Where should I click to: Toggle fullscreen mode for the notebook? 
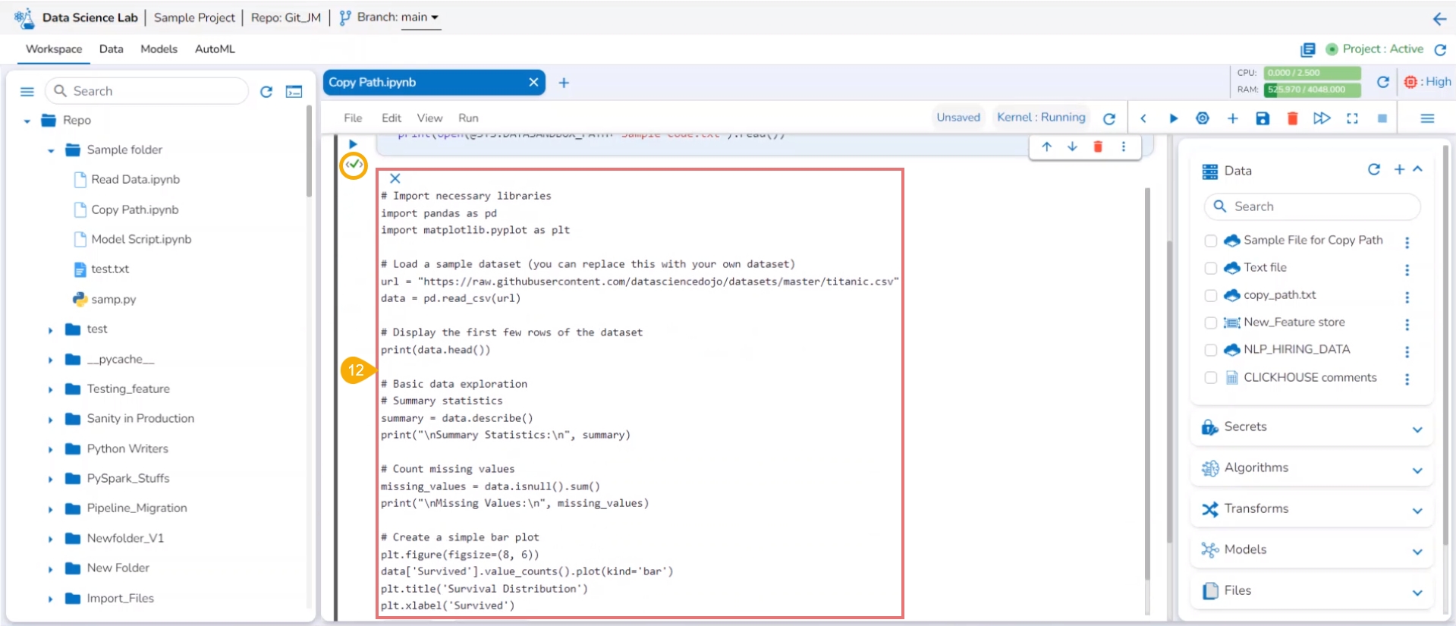pyautogui.click(x=1352, y=118)
